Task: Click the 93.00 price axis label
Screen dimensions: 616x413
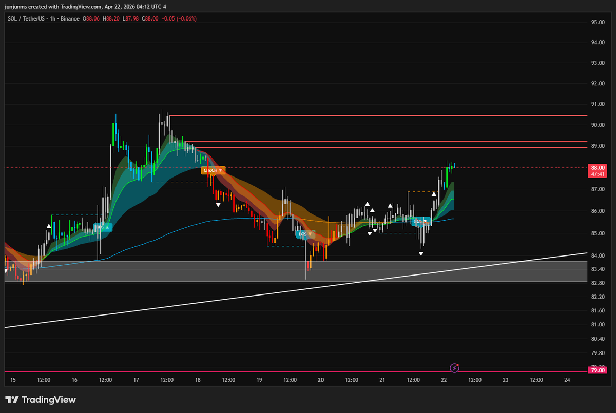Action: (598, 63)
